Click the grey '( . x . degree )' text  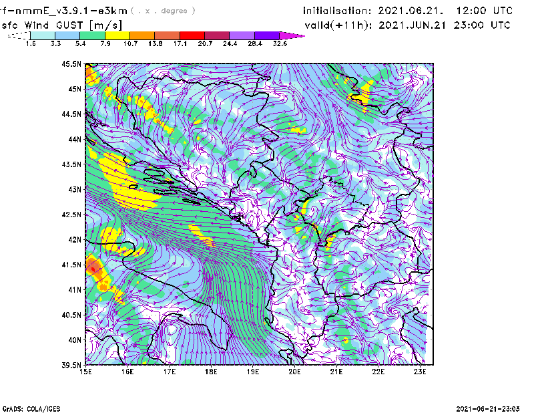tap(163, 11)
